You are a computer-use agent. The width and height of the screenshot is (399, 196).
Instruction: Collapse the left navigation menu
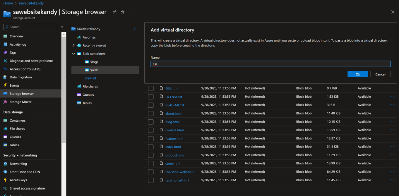(62, 27)
